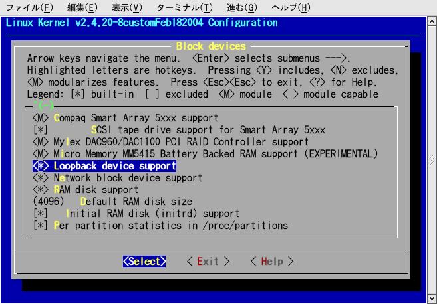
Task: Toggle Micro Memory MM5415 module marker
Action: pos(41,154)
